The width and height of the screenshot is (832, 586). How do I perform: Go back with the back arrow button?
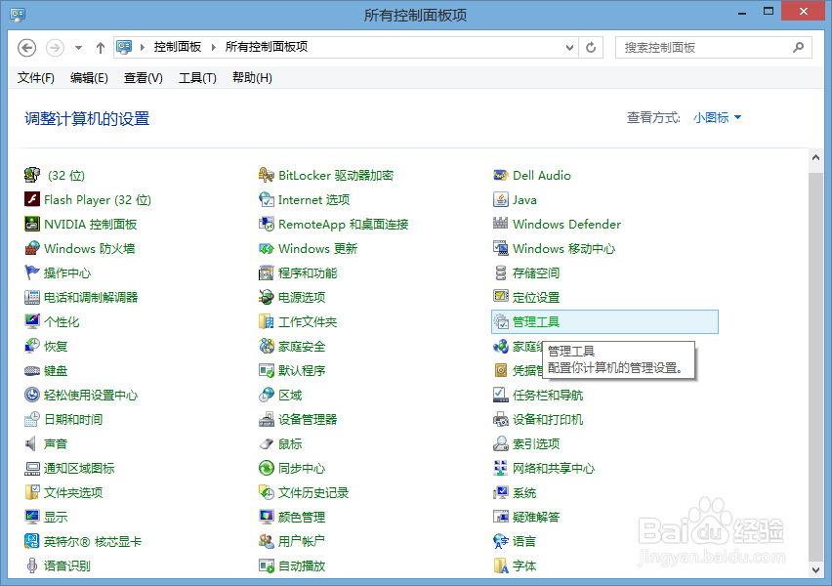[x=27, y=48]
